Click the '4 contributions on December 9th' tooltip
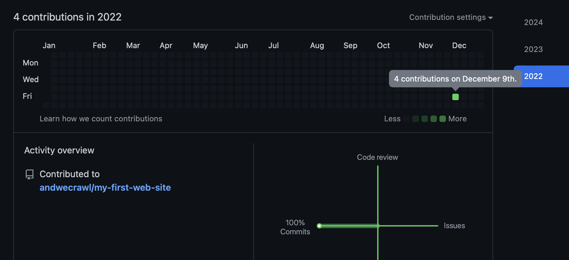The width and height of the screenshot is (569, 260). [x=455, y=79]
